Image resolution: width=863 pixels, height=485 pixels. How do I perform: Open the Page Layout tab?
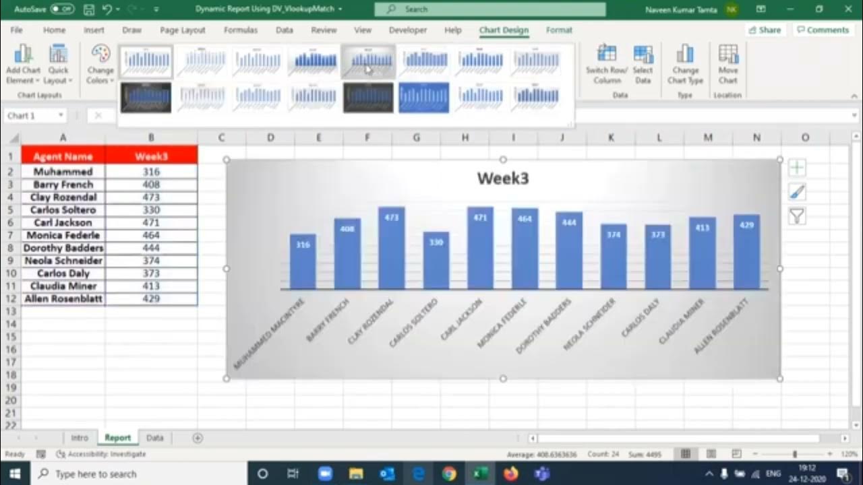pyautogui.click(x=183, y=30)
